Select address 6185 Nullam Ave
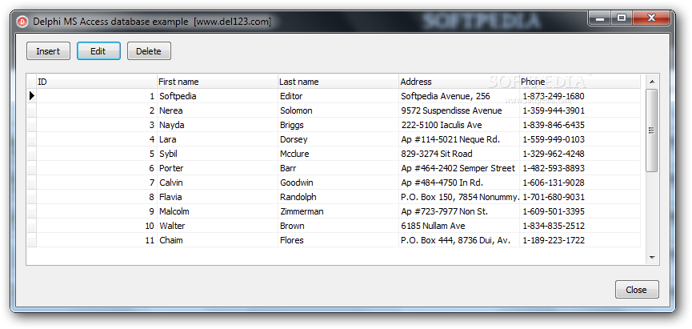Screen dimensions: 692x329 click(x=459, y=226)
